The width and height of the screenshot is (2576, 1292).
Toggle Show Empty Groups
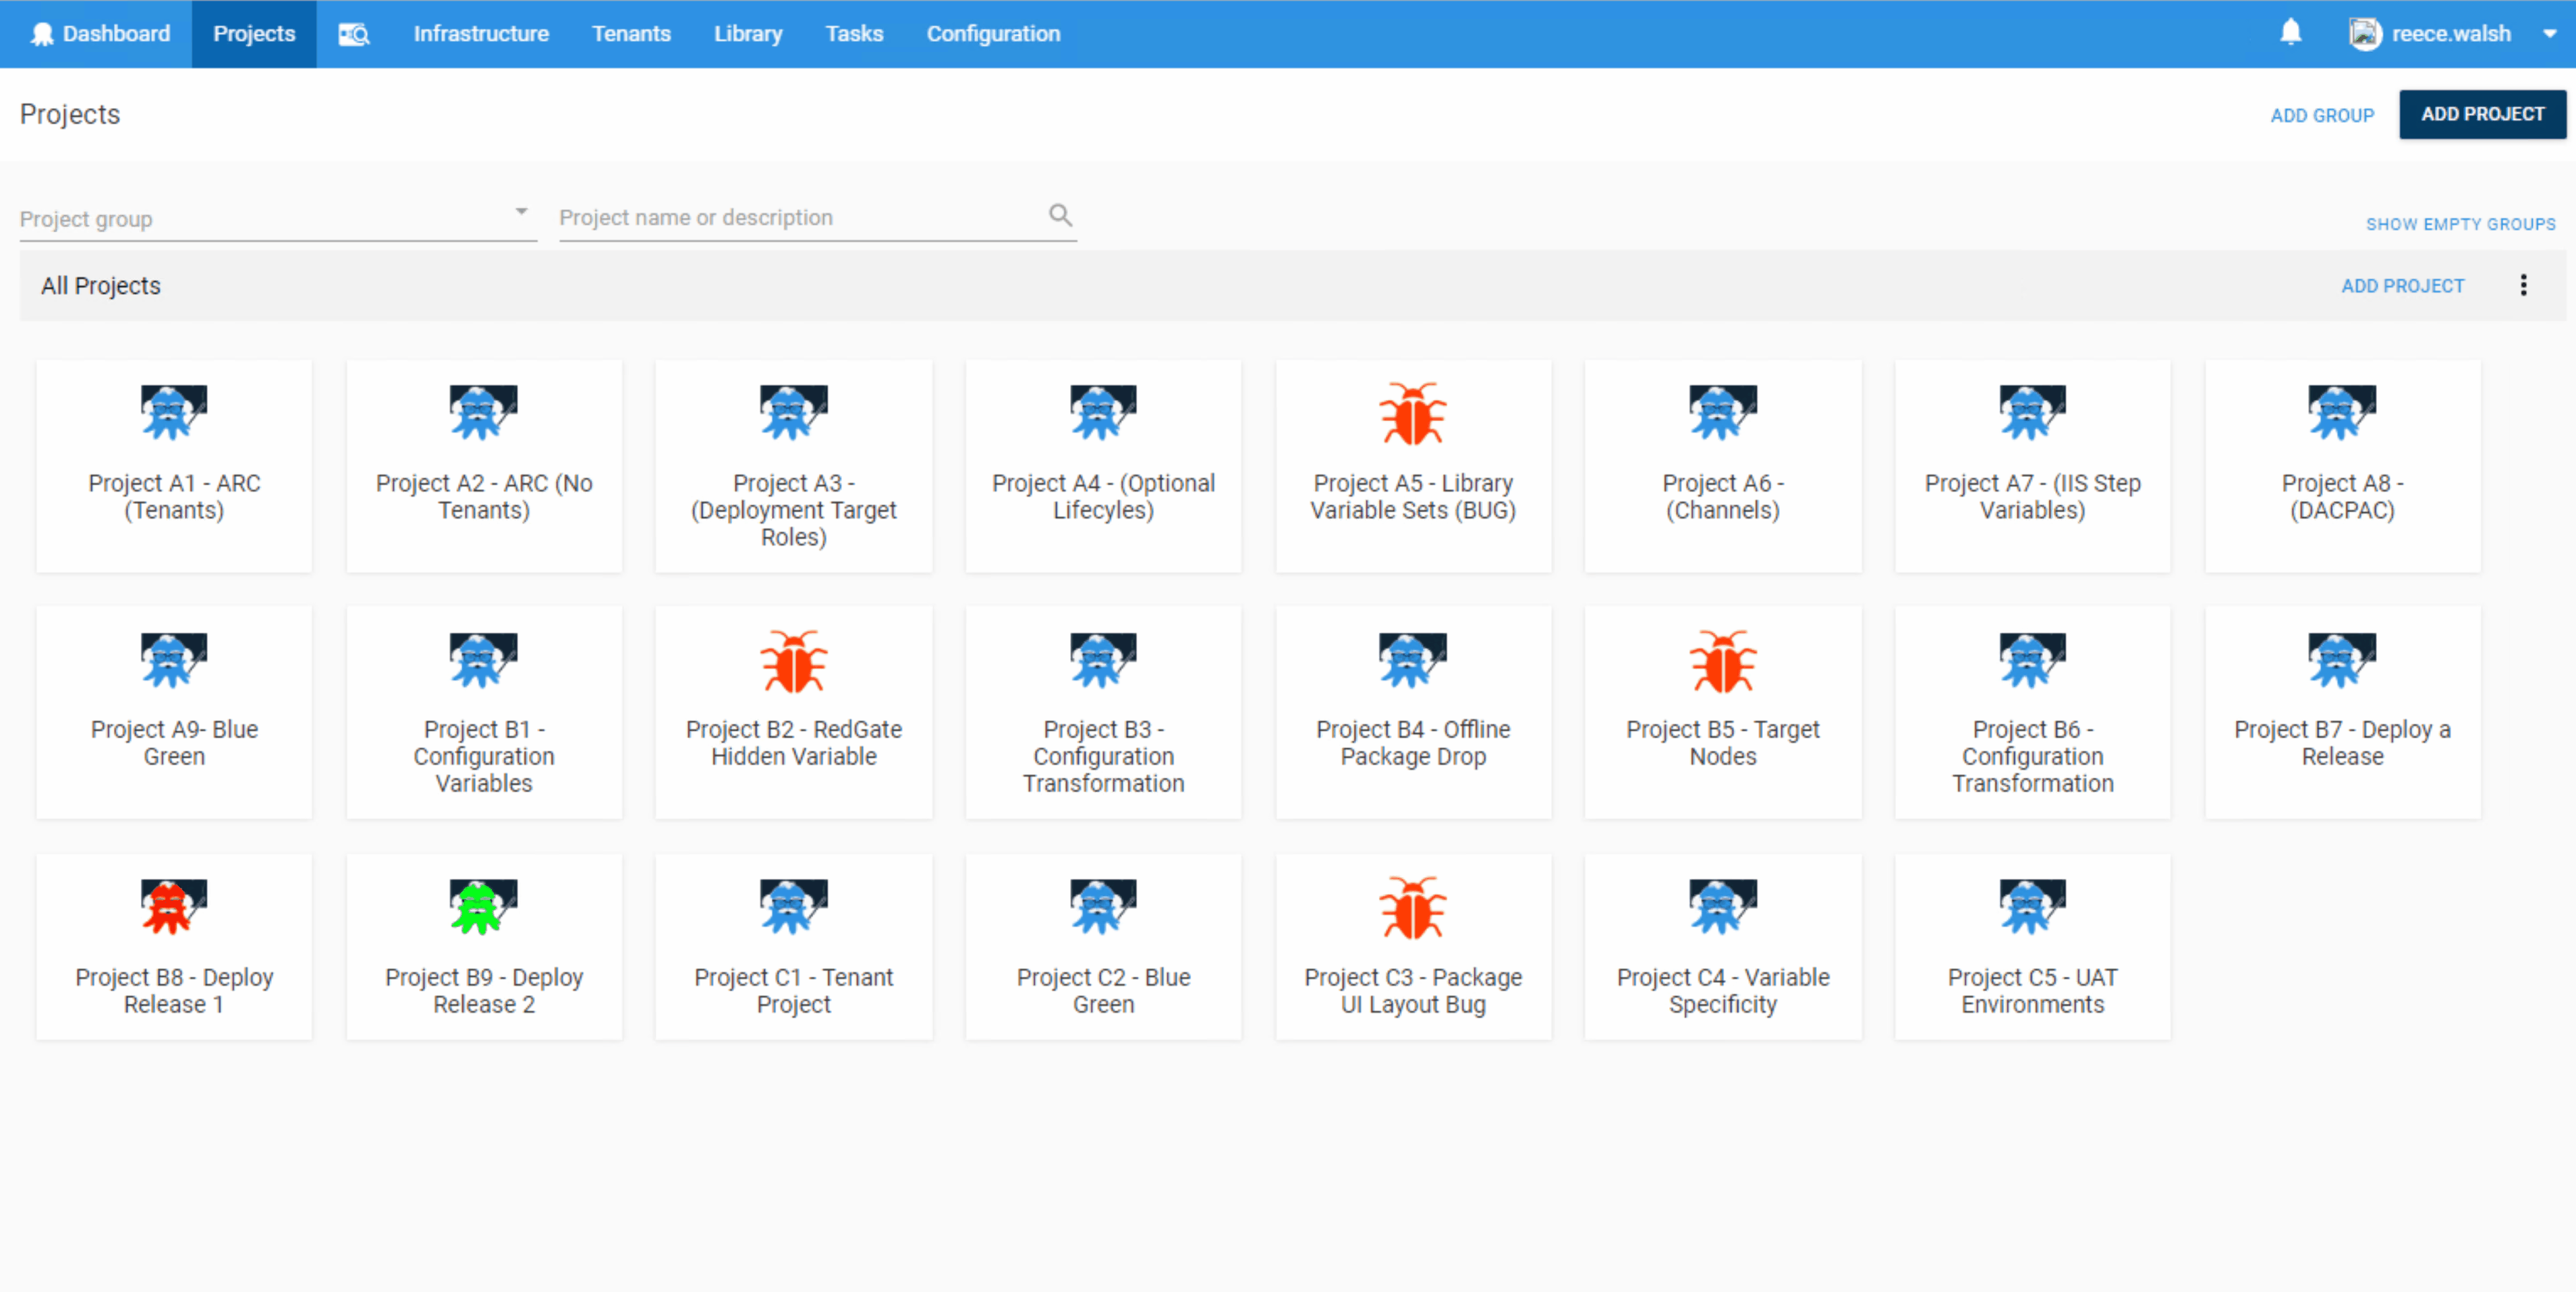tap(2461, 223)
